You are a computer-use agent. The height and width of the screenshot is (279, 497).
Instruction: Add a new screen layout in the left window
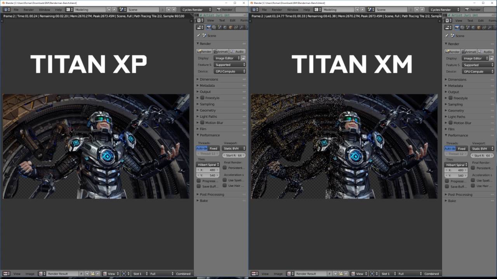[109, 9]
